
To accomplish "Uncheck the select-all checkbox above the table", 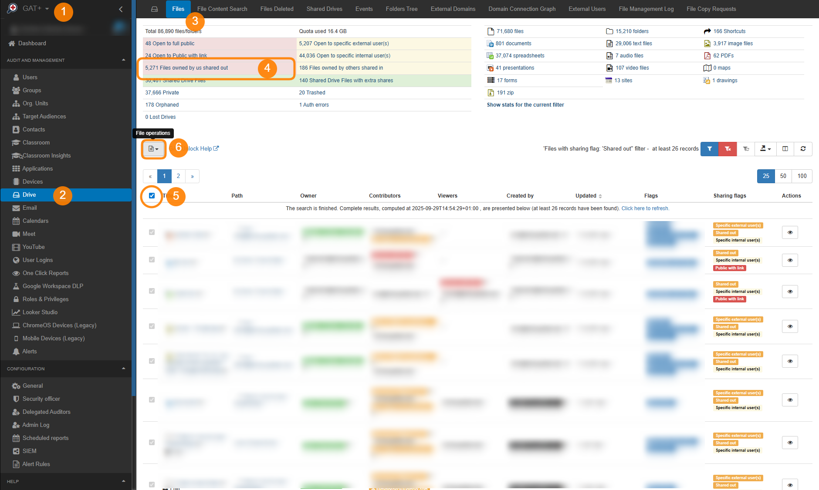I will (x=152, y=196).
